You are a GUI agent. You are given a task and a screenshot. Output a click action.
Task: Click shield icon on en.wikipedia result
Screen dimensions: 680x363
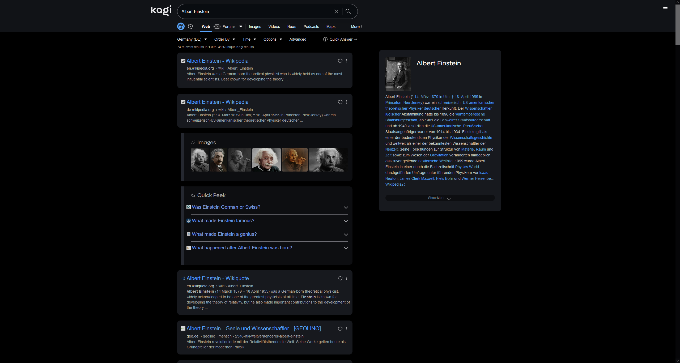tap(340, 61)
